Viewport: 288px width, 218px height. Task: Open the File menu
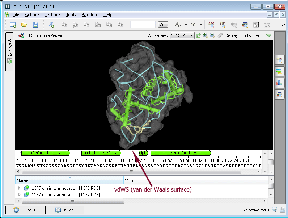(x=16, y=14)
